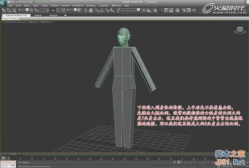Select the Select and Link tool
Viewport: 249px width, 168px height.
pyautogui.click(x=4, y=10)
